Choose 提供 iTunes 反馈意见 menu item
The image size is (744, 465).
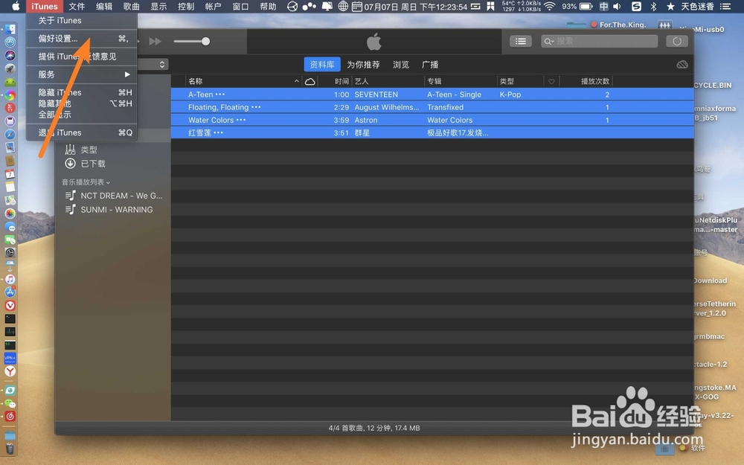[82, 57]
